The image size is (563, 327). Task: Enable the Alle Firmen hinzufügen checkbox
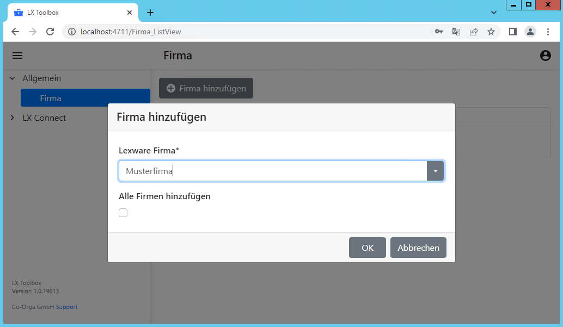pos(123,213)
